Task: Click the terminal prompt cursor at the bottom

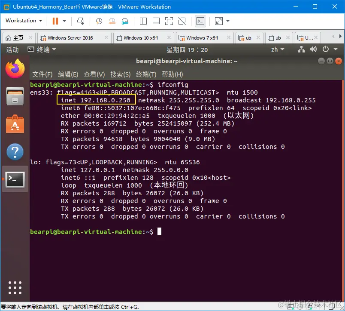Action: [x=159, y=231]
